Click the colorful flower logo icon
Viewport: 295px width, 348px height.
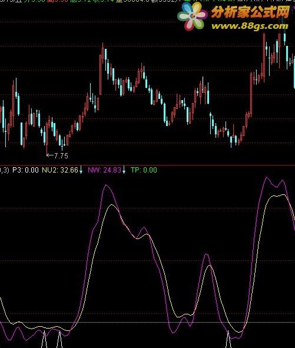coord(193,16)
